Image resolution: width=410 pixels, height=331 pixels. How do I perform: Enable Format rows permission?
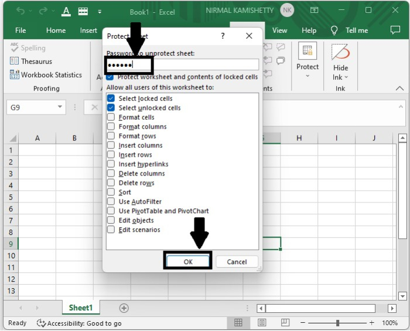coord(111,136)
